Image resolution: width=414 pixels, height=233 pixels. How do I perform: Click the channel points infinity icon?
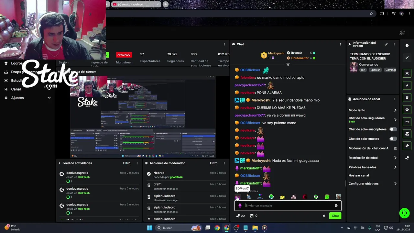[240, 216]
